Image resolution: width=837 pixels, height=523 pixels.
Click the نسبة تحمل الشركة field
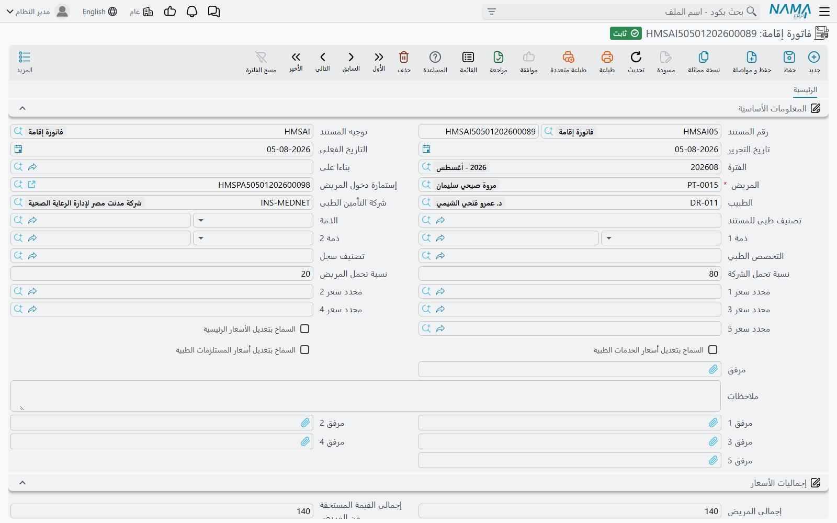click(x=570, y=274)
